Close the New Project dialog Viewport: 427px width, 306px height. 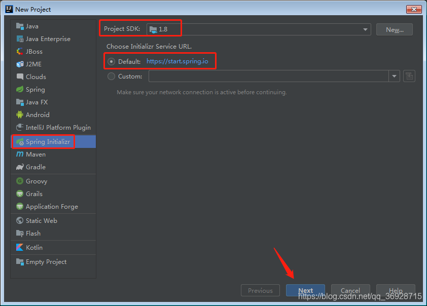pos(414,9)
